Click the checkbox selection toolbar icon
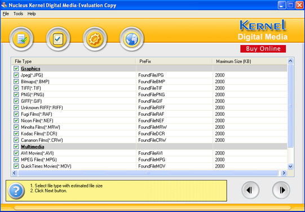 [x=58, y=39]
